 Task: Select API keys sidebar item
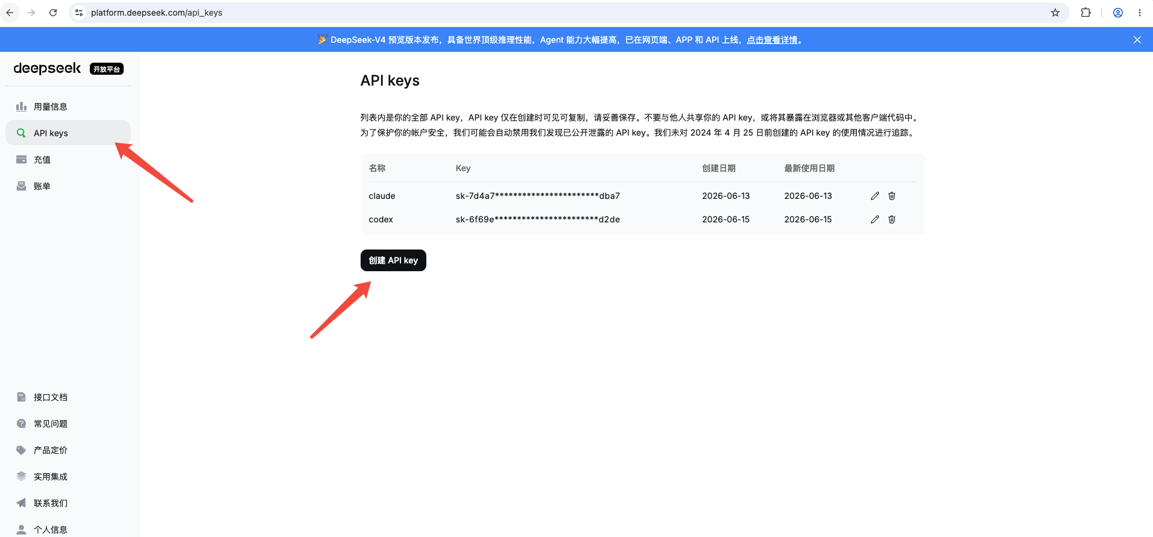point(68,133)
